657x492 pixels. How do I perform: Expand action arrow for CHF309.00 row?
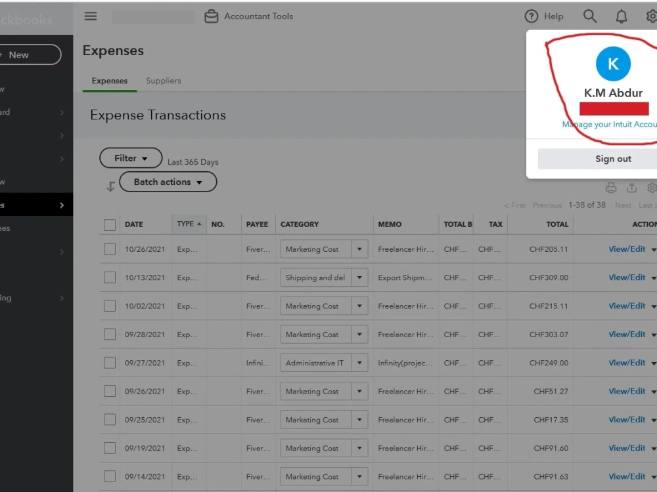pos(654,278)
